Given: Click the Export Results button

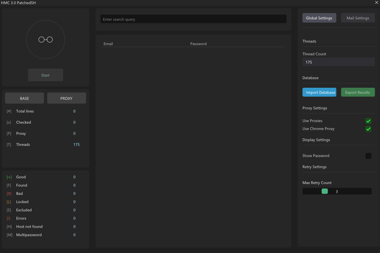Looking at the screenshot, I should 358,92.
